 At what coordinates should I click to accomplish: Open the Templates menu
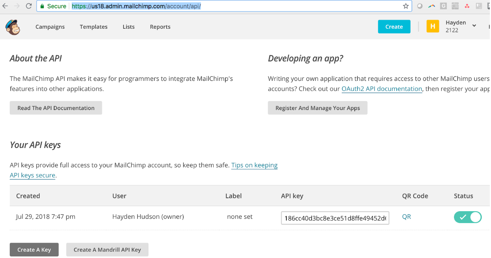(93, 27)
